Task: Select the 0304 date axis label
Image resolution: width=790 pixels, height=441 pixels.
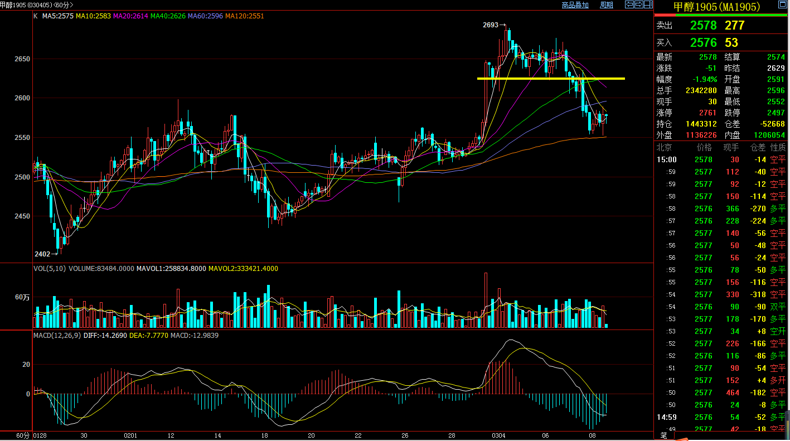Action: tap(498, 435)
